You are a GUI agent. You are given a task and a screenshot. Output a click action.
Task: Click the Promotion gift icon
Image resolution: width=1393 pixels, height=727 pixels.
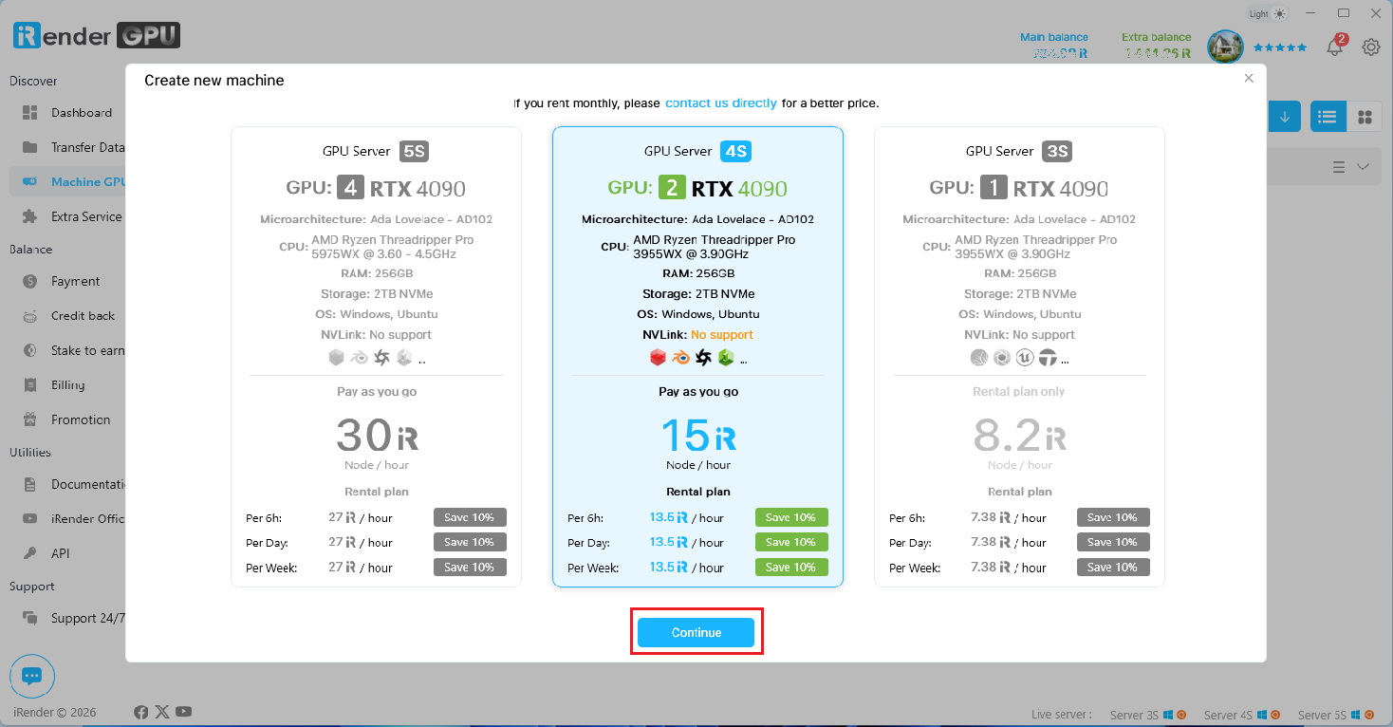[x=30, y=419]
